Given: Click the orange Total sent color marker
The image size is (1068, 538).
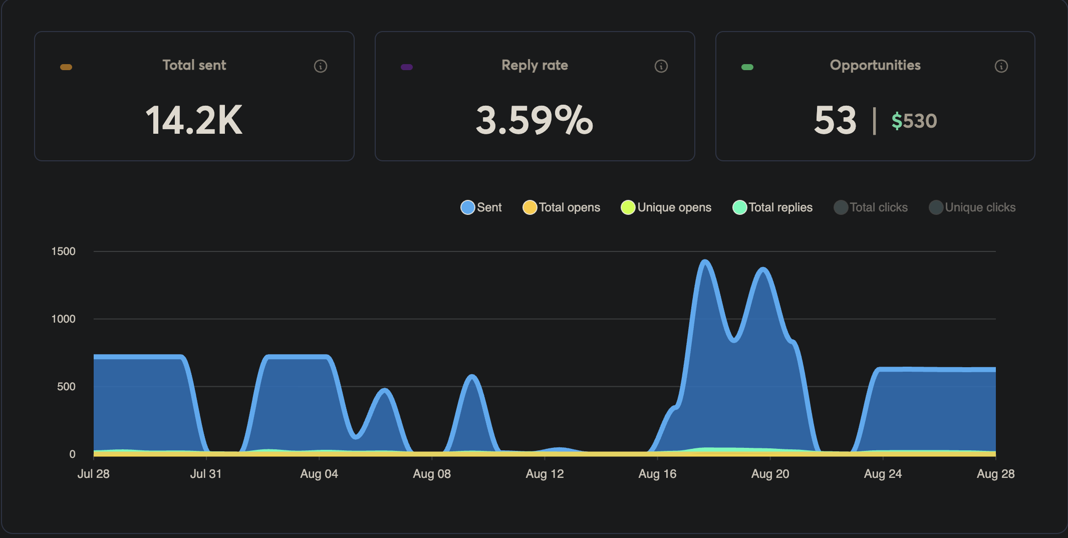Looking at the screenshot, I should (66, 67).
